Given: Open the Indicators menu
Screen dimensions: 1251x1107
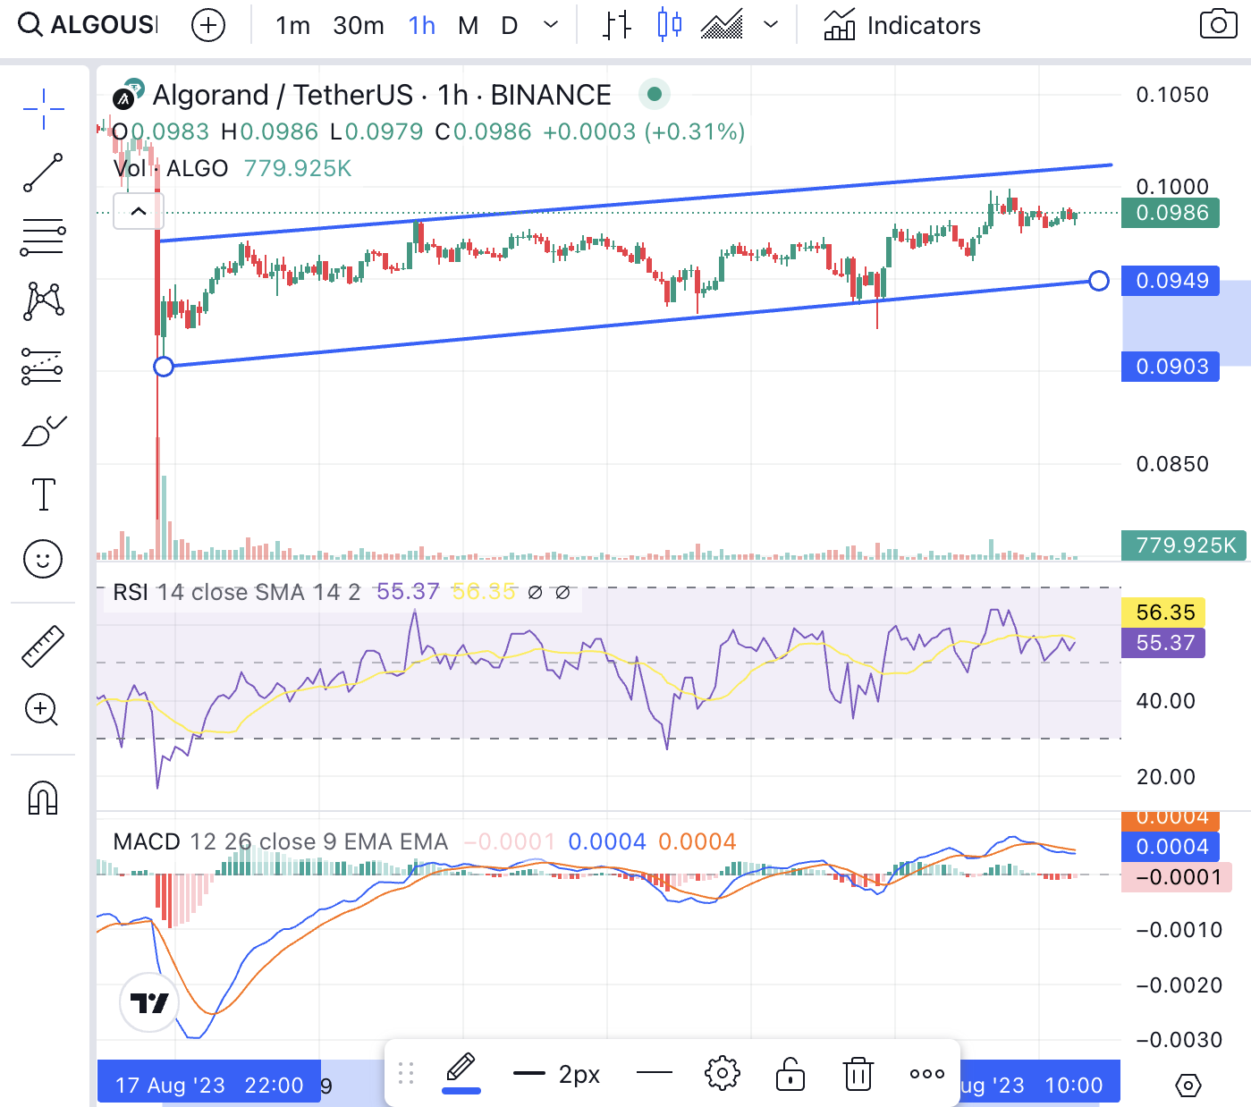Looking at the screenshot, I should 901,25.
